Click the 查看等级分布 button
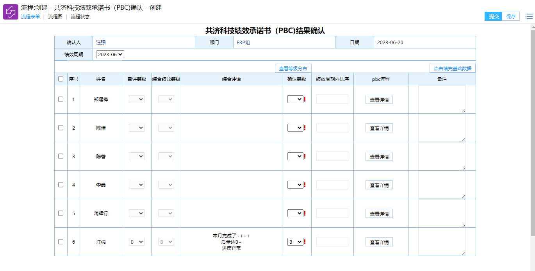The image size is (535, 271). point(293,68)
